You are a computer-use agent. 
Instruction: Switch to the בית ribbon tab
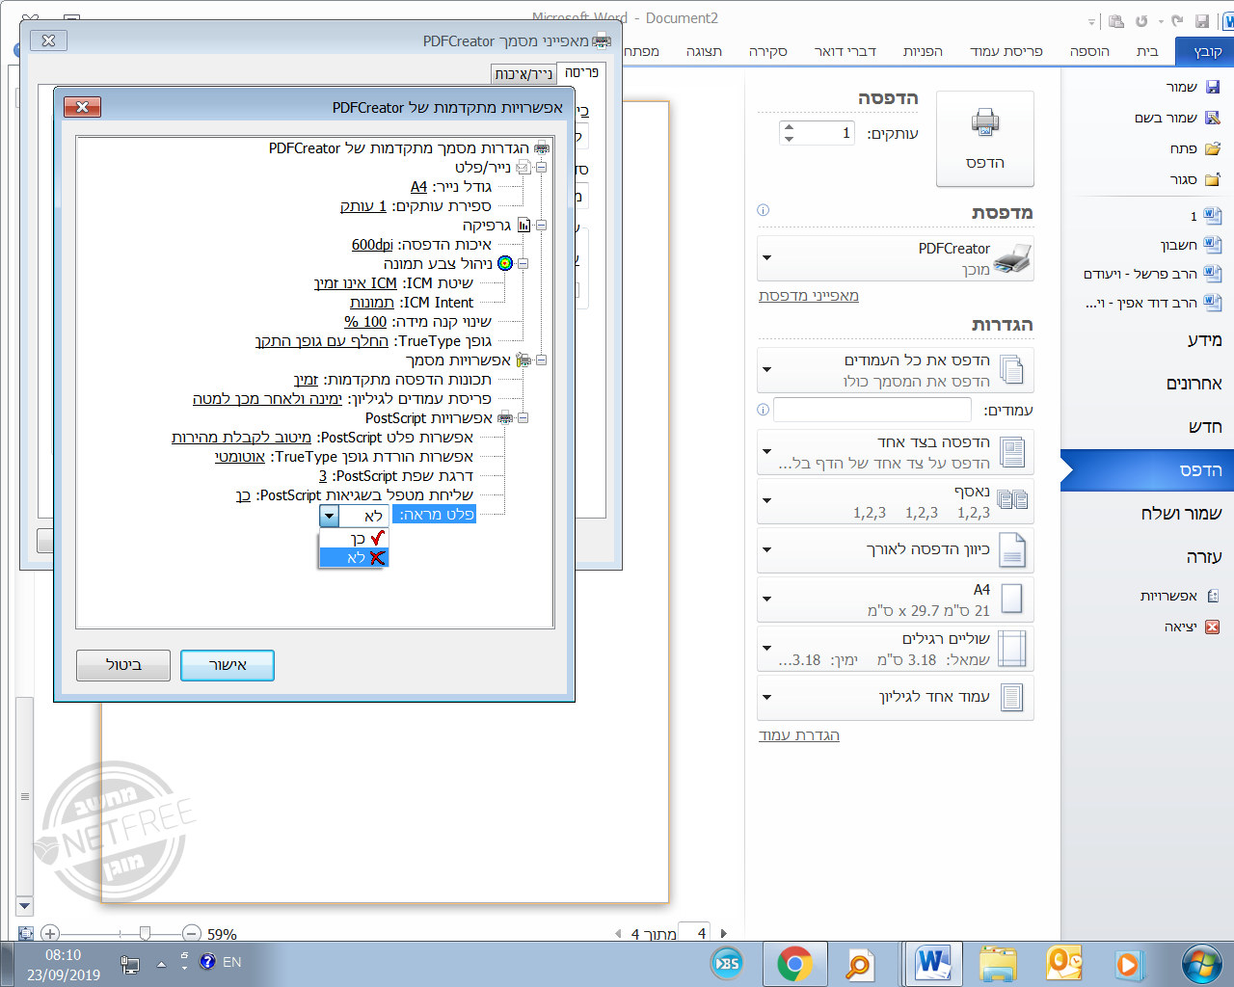(1147, 51)
